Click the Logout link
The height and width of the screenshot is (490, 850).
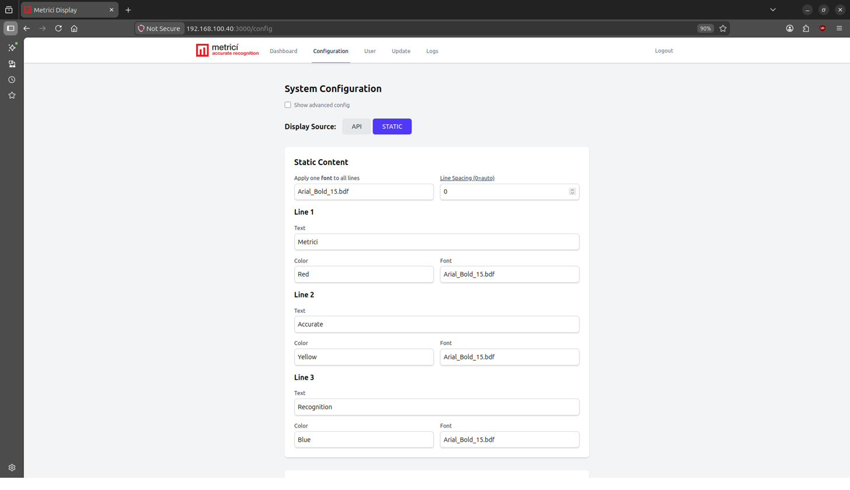coord(664,51)
